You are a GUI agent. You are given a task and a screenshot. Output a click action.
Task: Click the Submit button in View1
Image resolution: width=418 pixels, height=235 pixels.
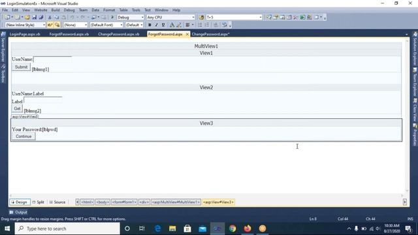[21, 67]
